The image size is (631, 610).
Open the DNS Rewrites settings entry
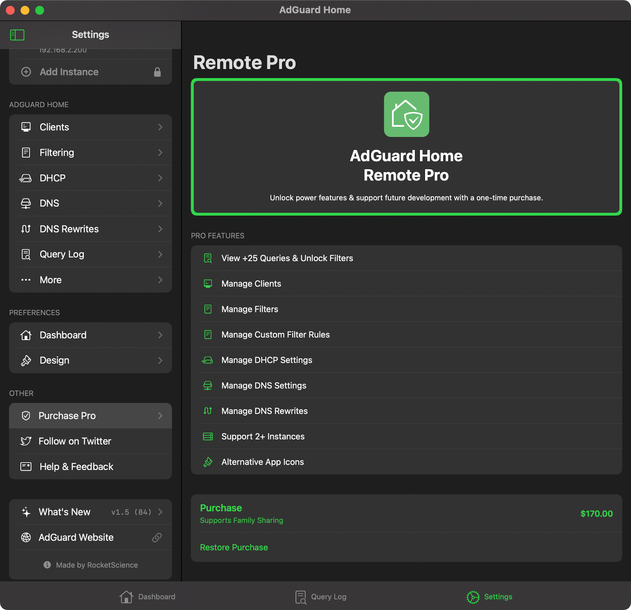click(90, 229)
